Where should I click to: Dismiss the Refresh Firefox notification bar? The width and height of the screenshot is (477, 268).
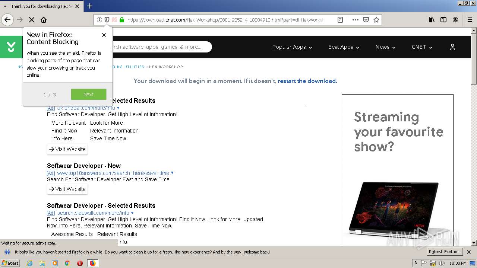[469, 252]
